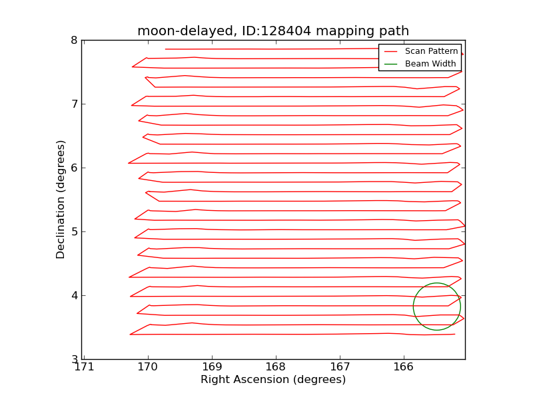Image resolution: width=533 pixels, height=399 pixels.
Task: Select the 'Scan Pattern' legend label
Action: click(x=431, y=51)
